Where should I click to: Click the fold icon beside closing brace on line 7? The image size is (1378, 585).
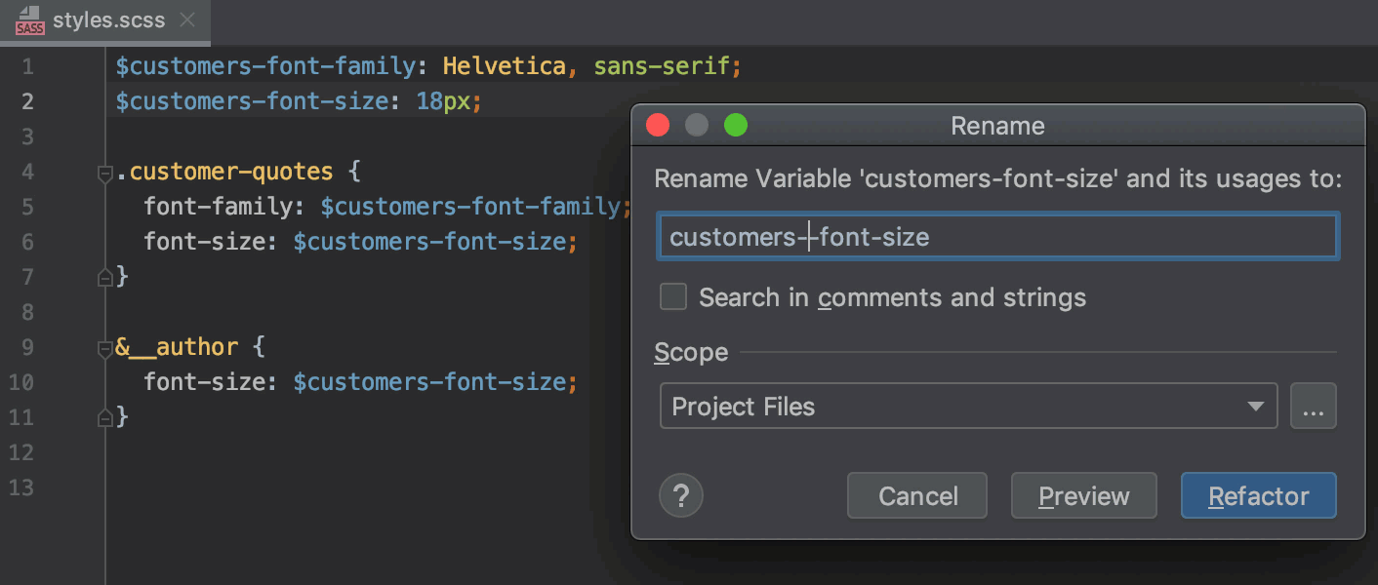pyautogui.click(x=104, y=276)
